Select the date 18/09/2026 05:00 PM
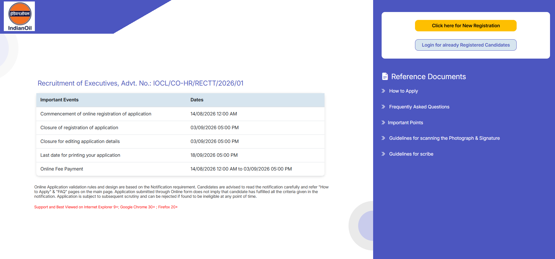555x259 pixels. tap(214, 155)
